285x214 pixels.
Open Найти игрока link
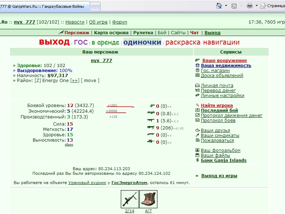217,106
